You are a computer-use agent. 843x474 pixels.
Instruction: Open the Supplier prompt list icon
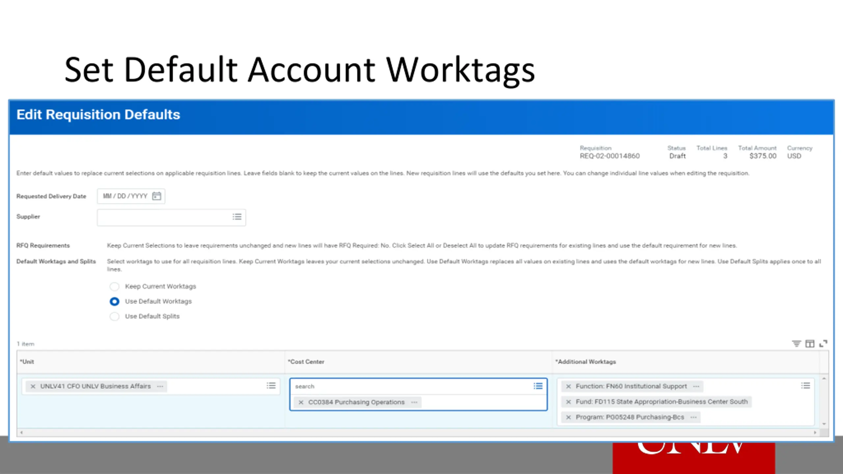[x=237, y=217]
